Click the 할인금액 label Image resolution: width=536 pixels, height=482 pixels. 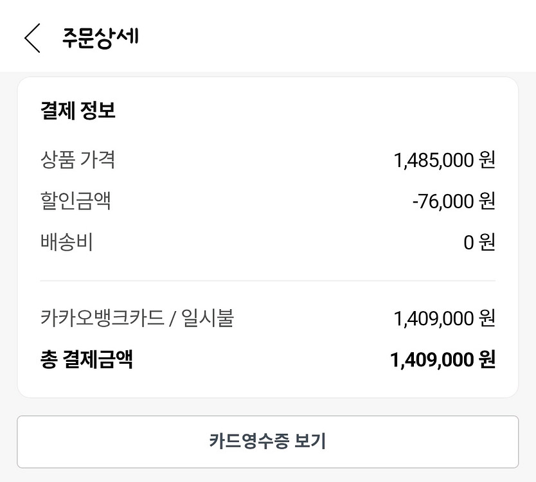click(75, 201)
